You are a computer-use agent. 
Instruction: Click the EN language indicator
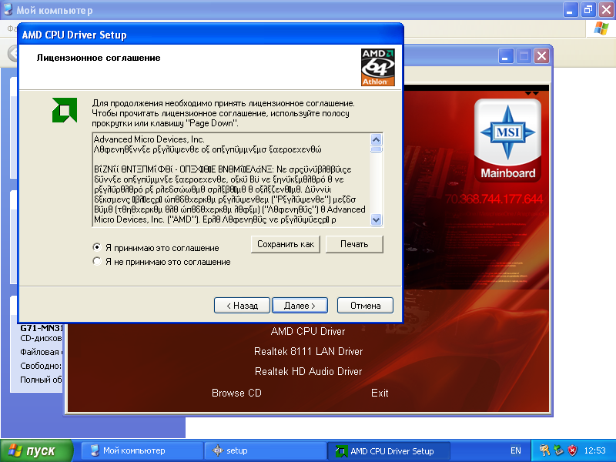(x=515, y=450)
